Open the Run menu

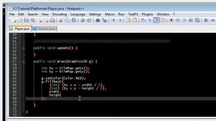121,14
